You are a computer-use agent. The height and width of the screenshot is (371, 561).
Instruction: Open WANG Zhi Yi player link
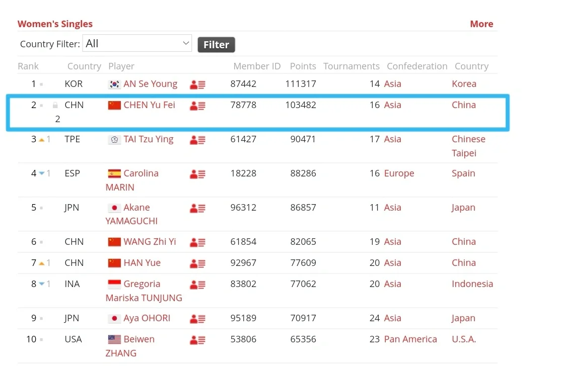150,242
